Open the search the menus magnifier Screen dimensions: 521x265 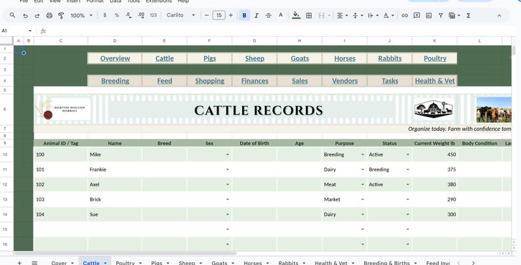[x=12, y=15]
